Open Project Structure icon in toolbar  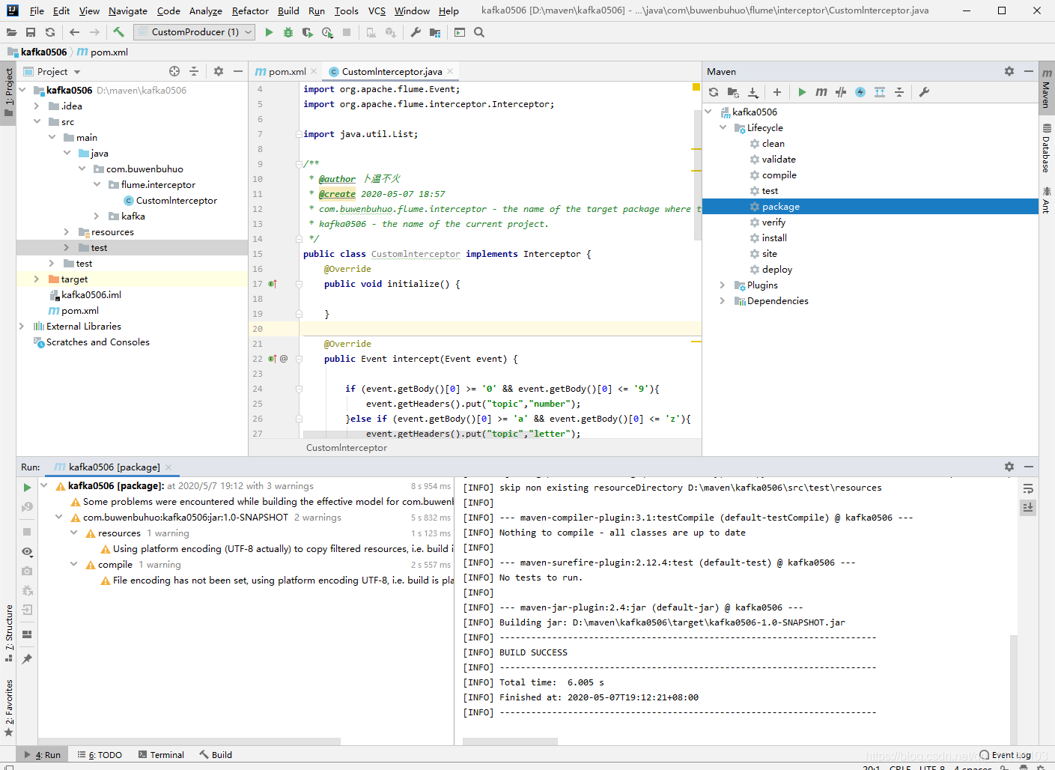point(435,32)
